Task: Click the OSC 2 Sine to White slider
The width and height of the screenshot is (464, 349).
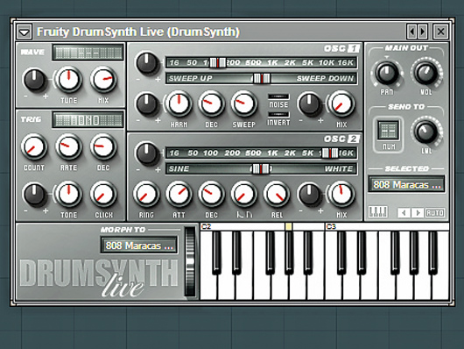Action: [261, 168]
